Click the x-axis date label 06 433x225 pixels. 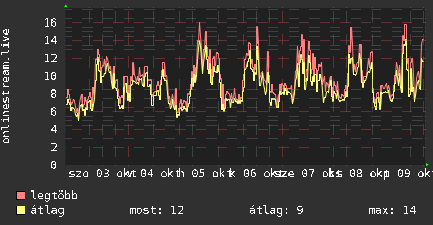(250, 174)
